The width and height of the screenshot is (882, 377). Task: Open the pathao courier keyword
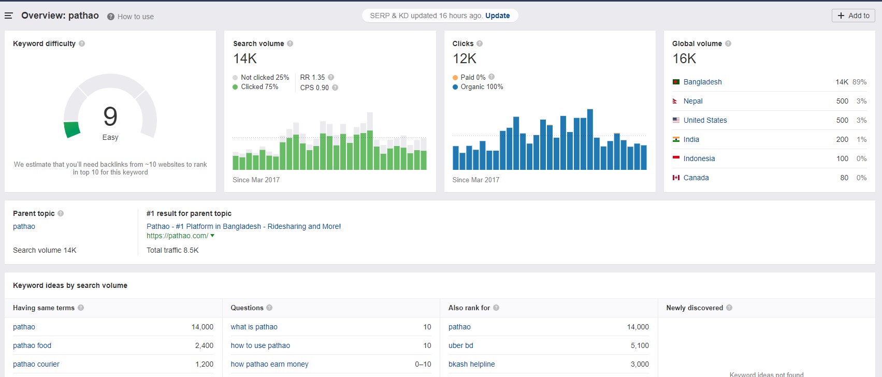[x=36, y=364]
